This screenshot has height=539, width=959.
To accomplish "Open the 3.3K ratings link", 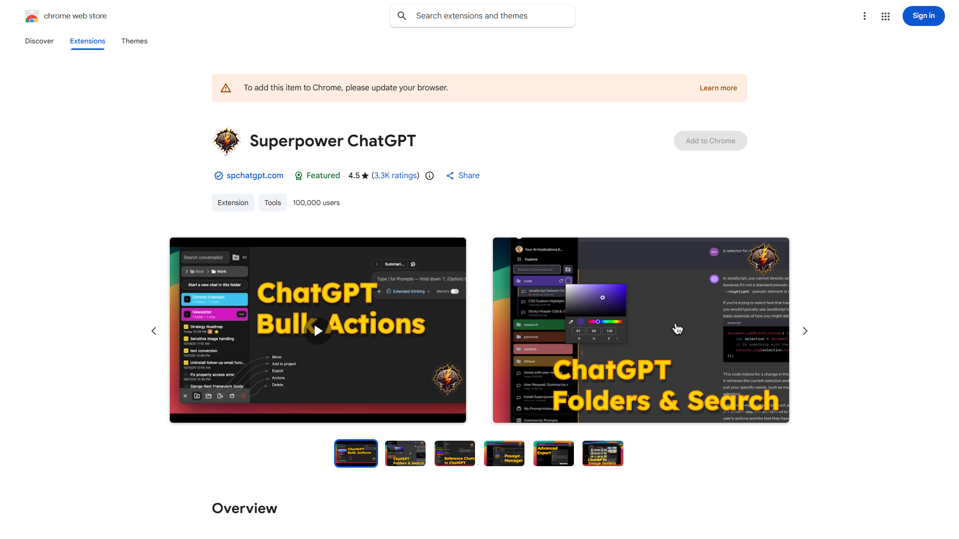I will (x=395, y=175).
